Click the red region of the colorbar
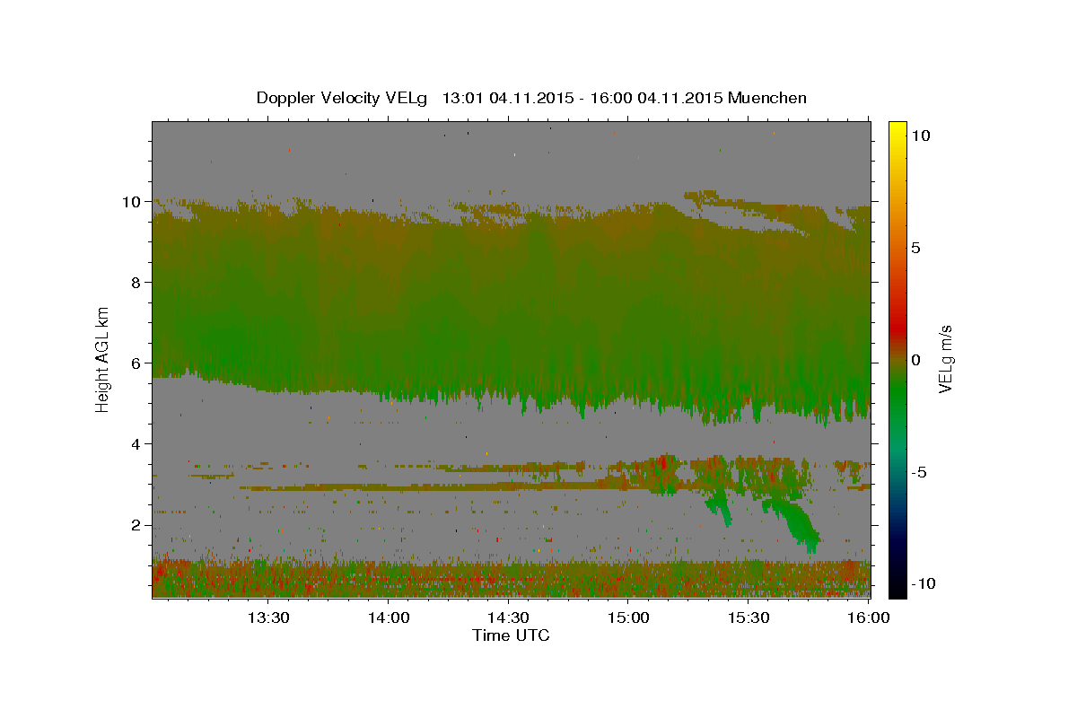 (897, 328)
